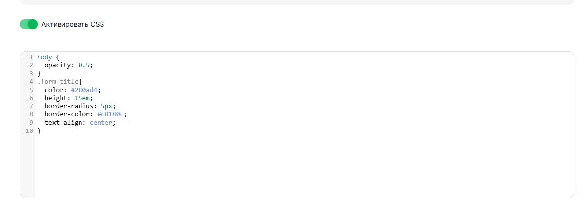This screenshot has width=587, height=204.
Task: Click the Активировать CSS label text
Action: coord(73,24)
